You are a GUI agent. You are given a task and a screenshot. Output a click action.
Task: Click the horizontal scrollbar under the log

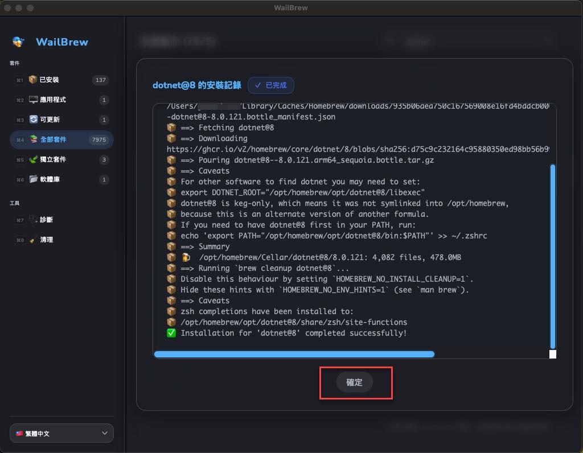[x=294, y=354]
